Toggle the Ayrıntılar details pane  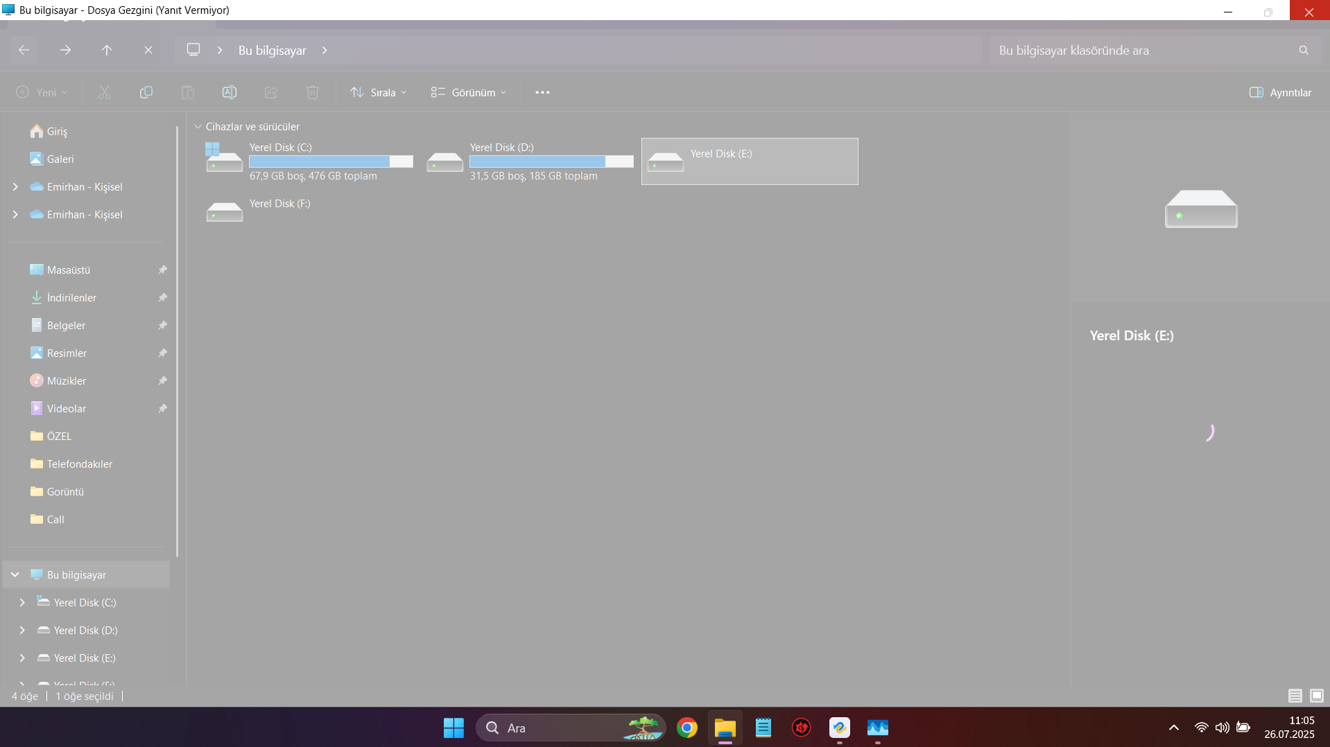[1280, 92]
